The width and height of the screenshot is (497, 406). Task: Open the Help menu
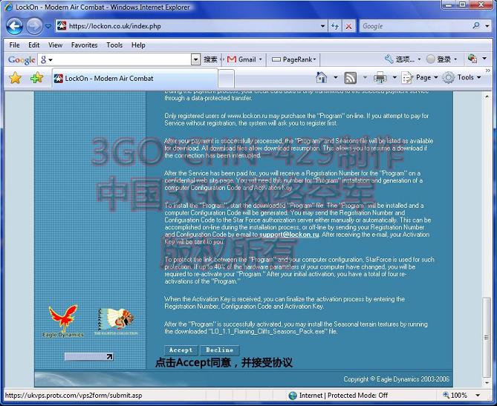(138, 45)
